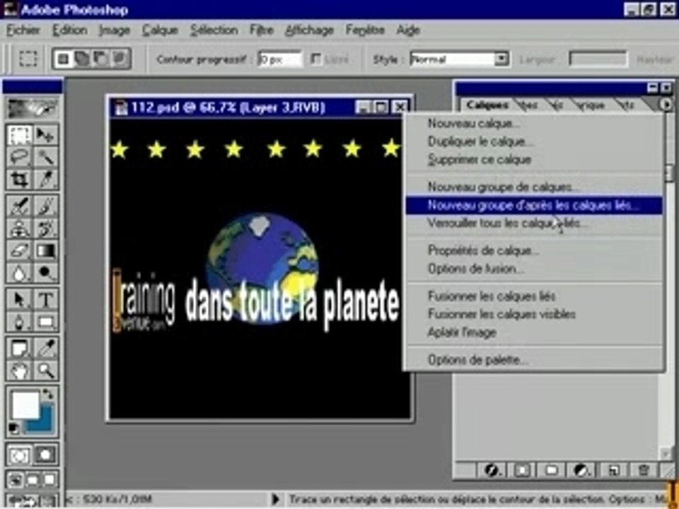
Task: Select the Blur tool
Action: click(19, 273)
